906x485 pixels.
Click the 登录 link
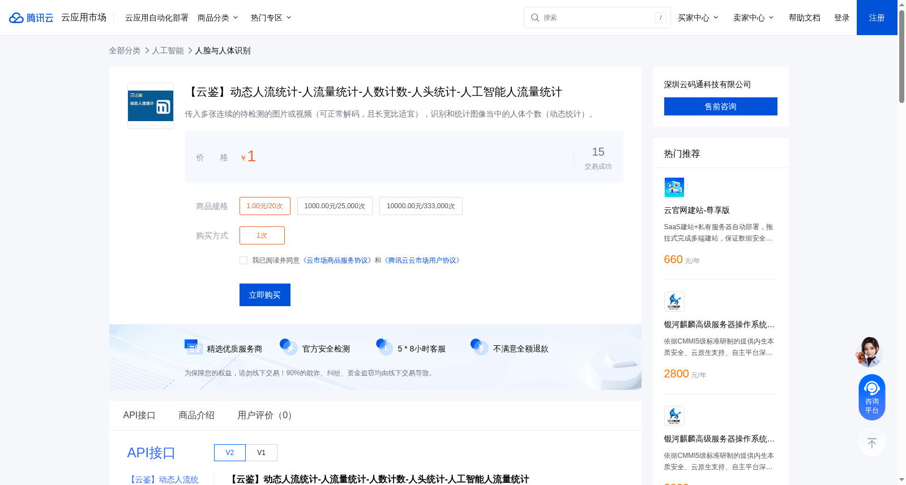coord(841,18)
